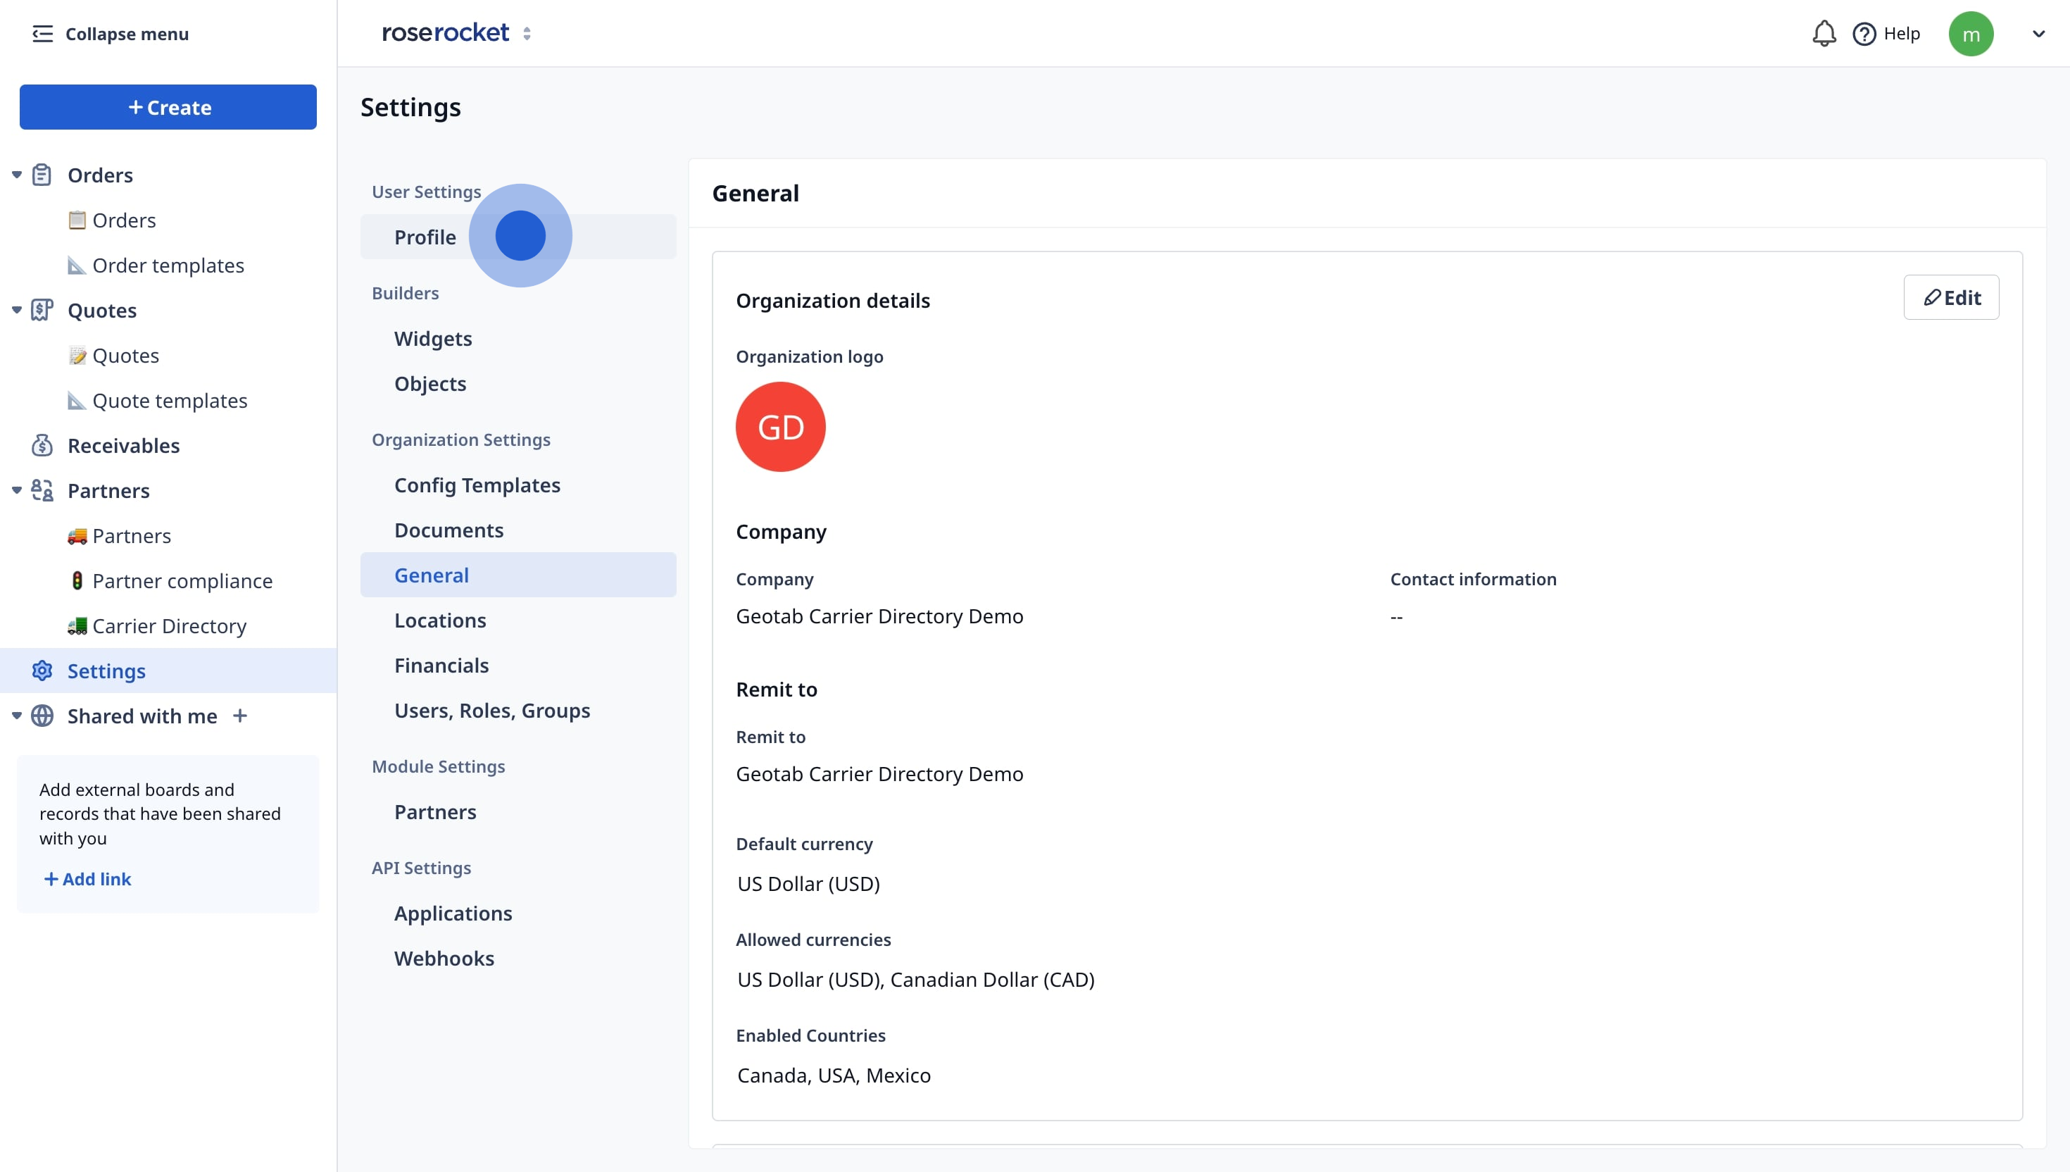Click the Shared with me globe icon
2070x1172 pixels.
pos(42,716)
